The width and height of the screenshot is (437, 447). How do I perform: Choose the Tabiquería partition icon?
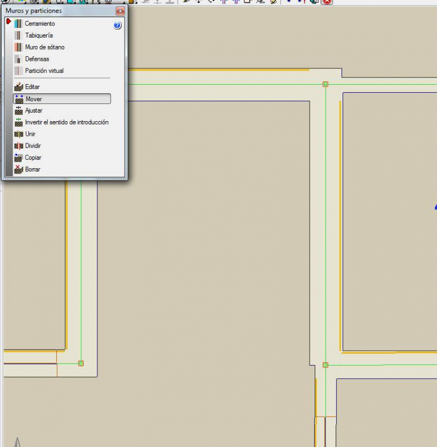[x=18, y=35]
